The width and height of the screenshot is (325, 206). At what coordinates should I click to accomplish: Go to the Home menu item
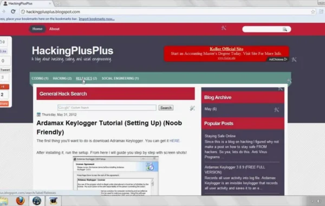[x=37, y=29]
